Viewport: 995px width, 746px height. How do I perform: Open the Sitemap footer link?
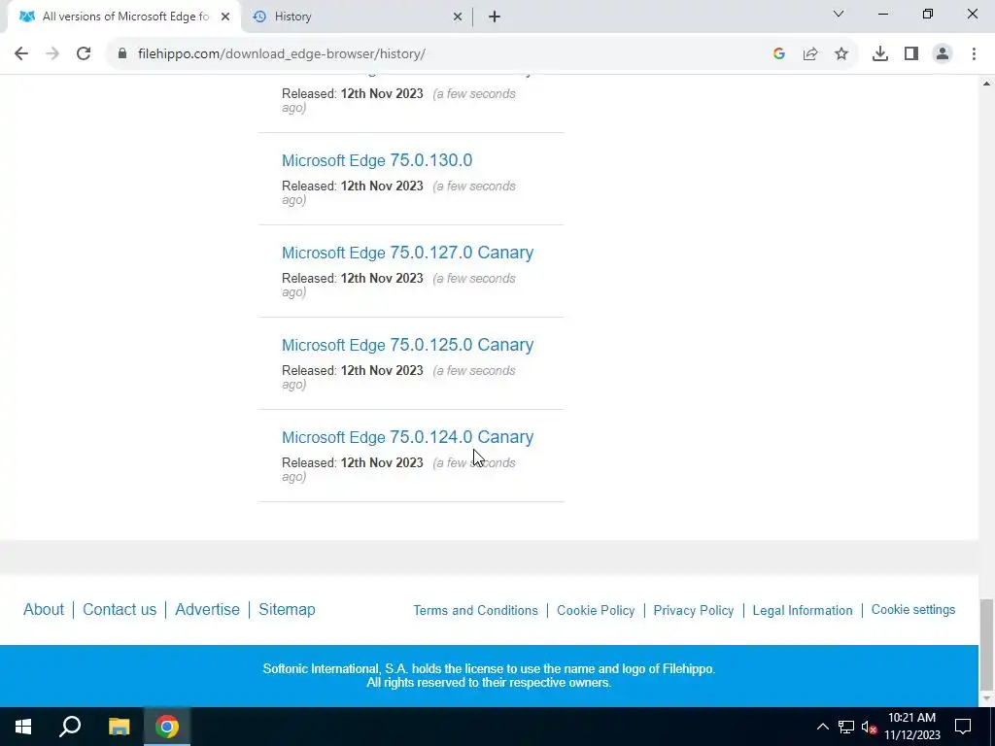(x=287, y=610)
